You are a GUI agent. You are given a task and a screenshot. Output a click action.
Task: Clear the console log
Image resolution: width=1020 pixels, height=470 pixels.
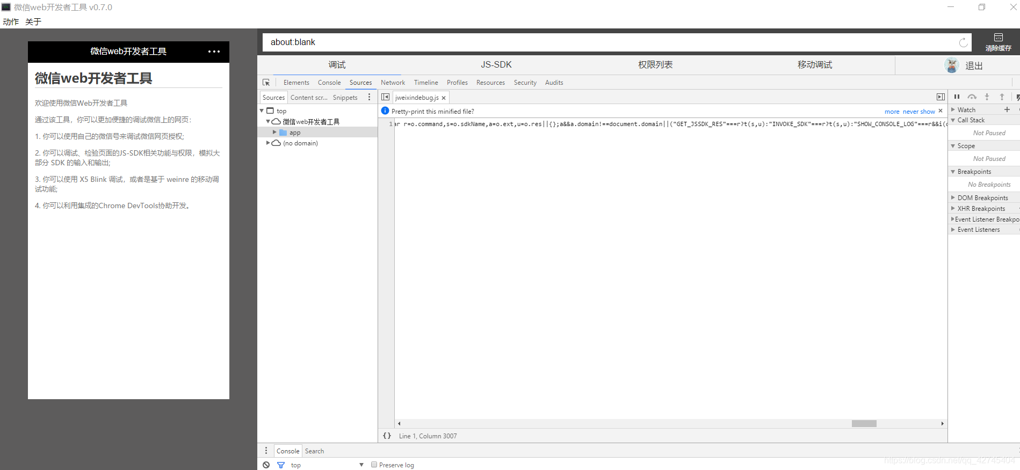pos(266,465)
